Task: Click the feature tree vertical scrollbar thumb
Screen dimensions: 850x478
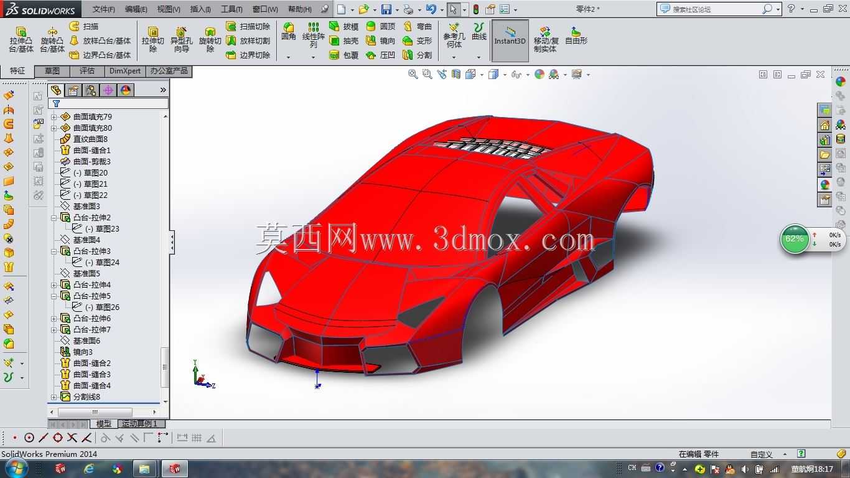Action: coord(165,367)
